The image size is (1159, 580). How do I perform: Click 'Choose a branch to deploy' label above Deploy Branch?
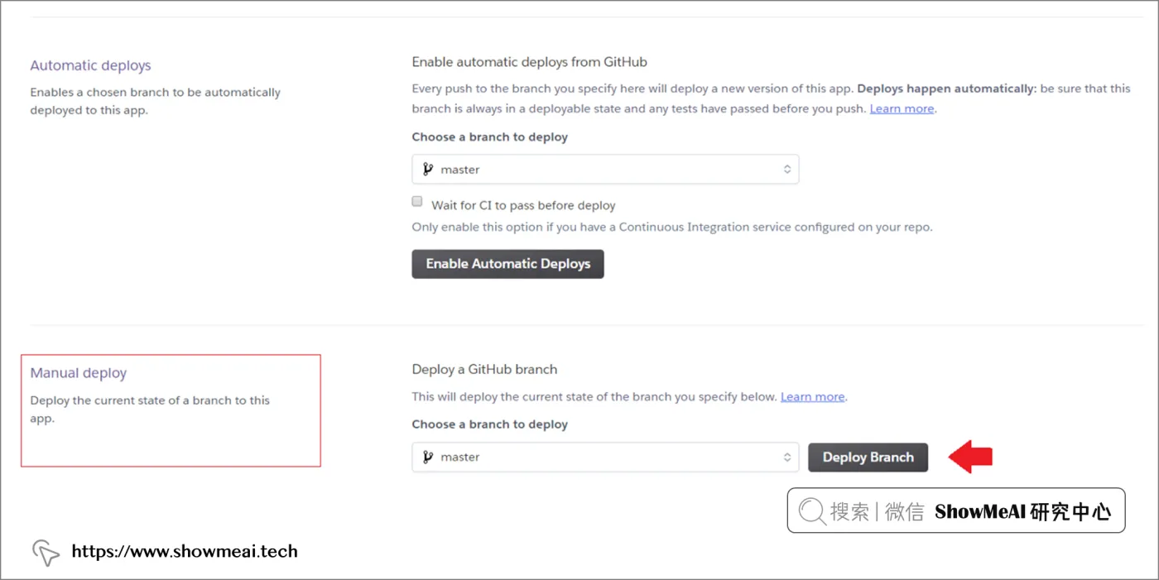tap(490, 424)
